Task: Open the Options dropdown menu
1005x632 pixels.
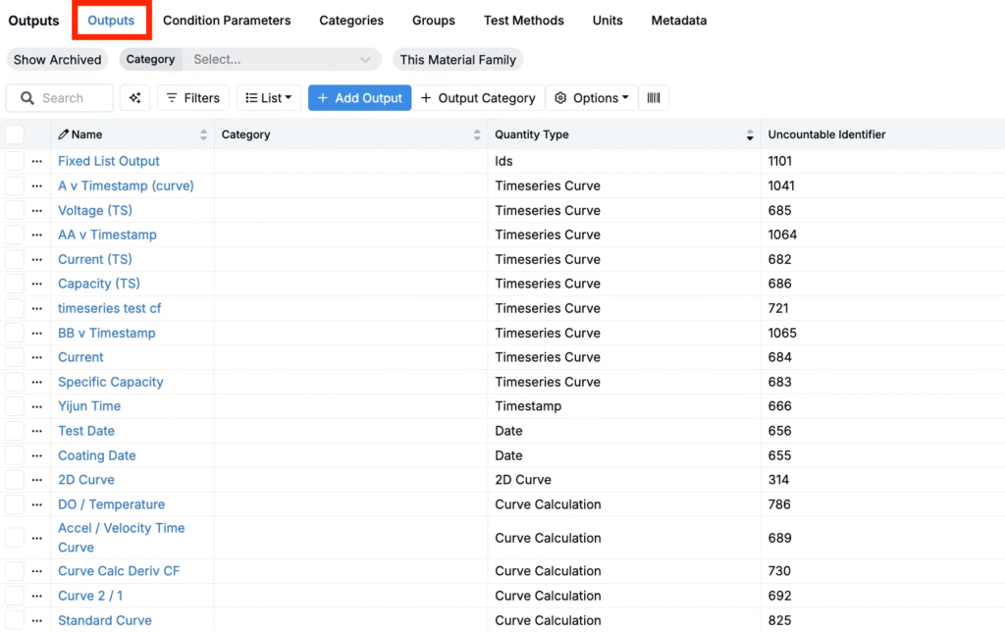Action: tap(592, 98)
